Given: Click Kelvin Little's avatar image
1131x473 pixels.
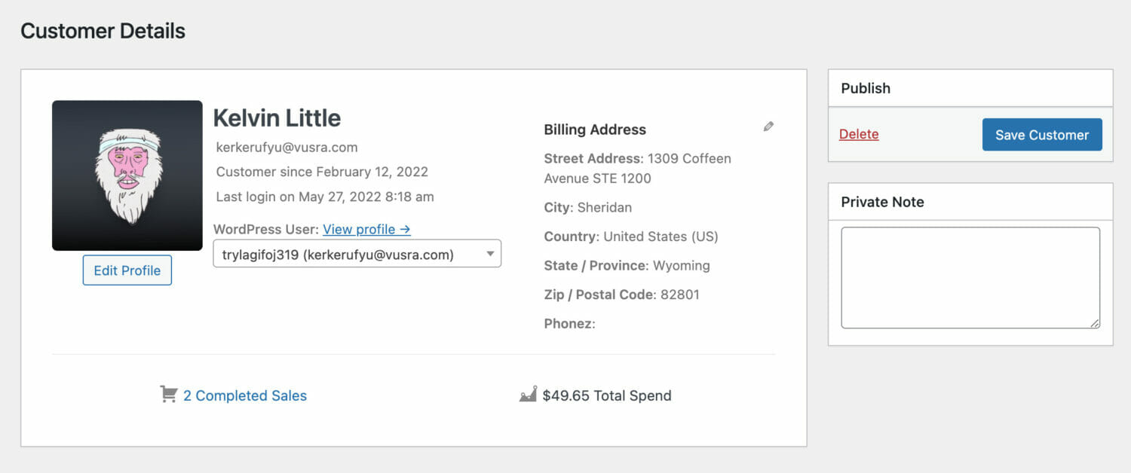Looking at the screenshot, I should 127,175.
